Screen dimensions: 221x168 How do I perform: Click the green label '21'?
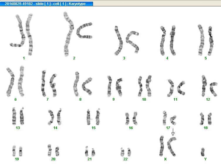pos(90,159)
